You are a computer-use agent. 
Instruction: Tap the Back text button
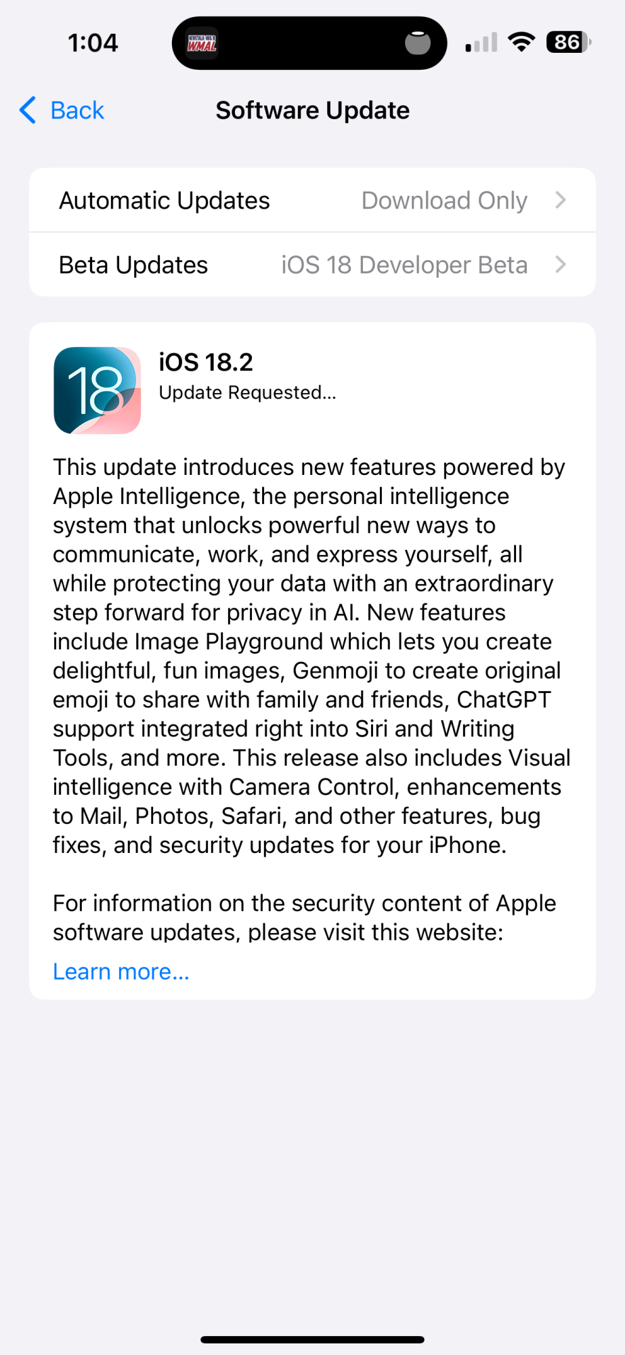pyautogui.click(x=77, y=110)
